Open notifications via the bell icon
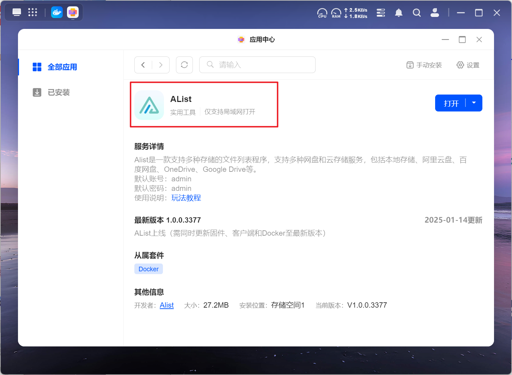512x375 pixels. tap(399, 13)
